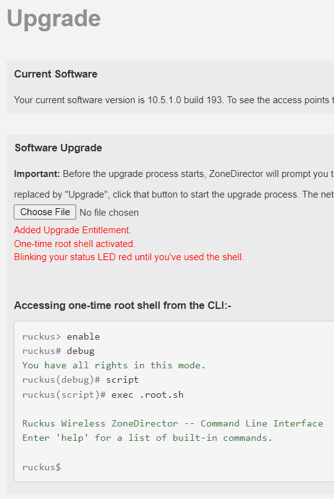Click the 'replaced by "Upgrade"' instruction line
This screenshot has width=334, height=499.
pos(174,194)
